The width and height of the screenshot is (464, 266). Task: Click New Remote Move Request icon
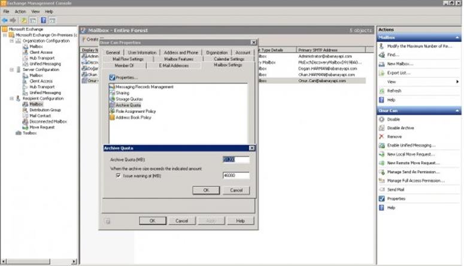(382, 163)
